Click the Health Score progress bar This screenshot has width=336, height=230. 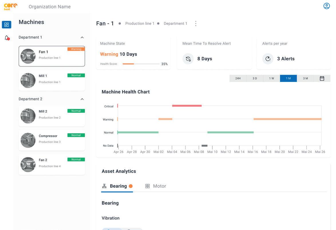tap(141, 64)
